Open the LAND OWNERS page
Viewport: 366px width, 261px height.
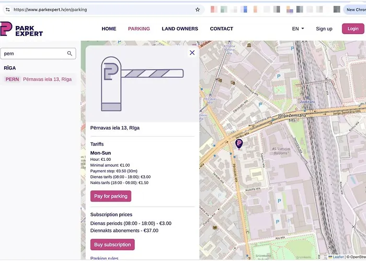tap(180, 29)
